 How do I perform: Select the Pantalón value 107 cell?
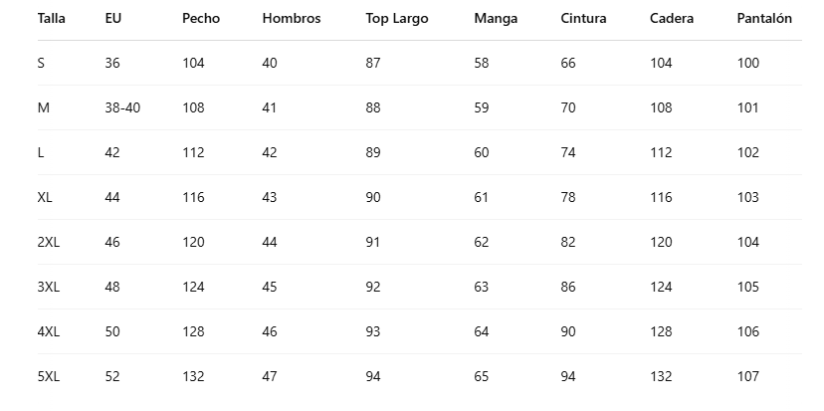(748, 376)
